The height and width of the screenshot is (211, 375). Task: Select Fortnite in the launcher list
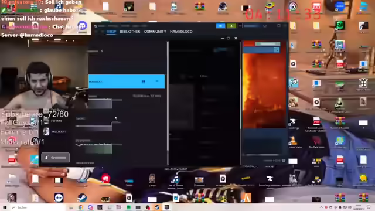pos(54,121)
